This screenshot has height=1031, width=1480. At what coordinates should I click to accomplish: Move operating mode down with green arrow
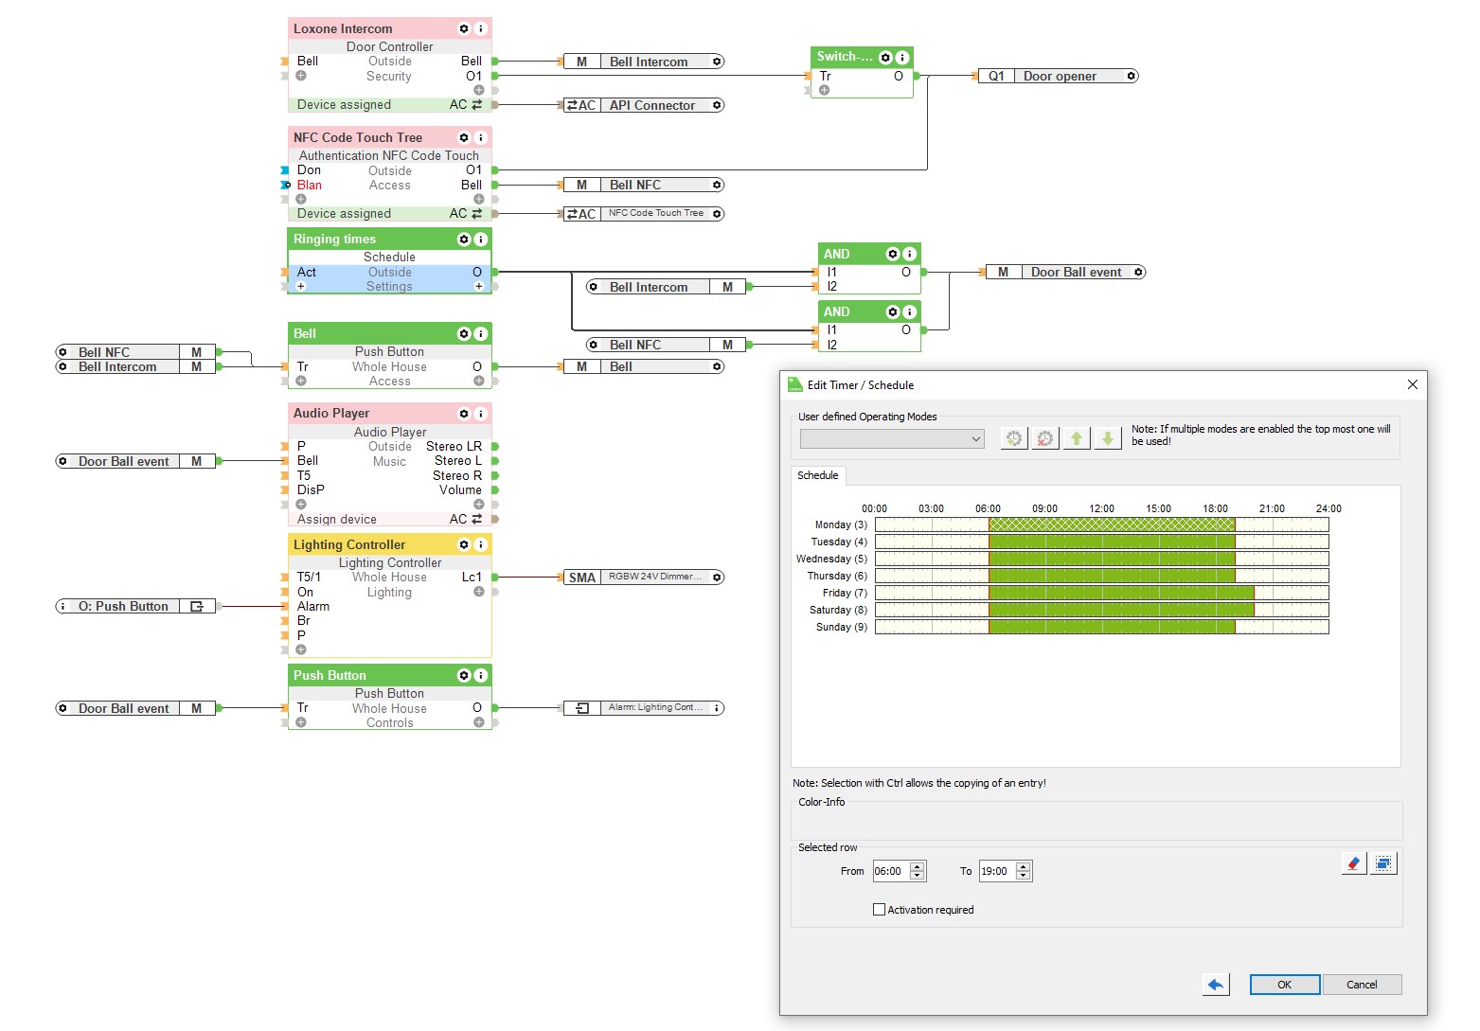[1108, 438]
